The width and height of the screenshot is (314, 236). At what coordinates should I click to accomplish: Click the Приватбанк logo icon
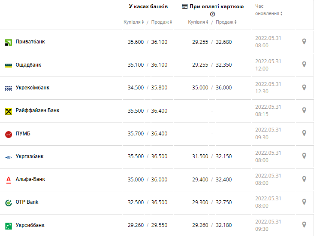click(x=8, y=42)
